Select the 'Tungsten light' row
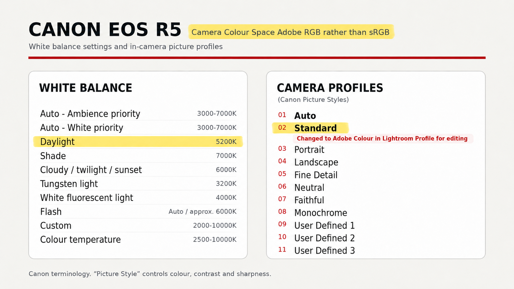Viewport: 514px width, 289px height. [138, 184]
